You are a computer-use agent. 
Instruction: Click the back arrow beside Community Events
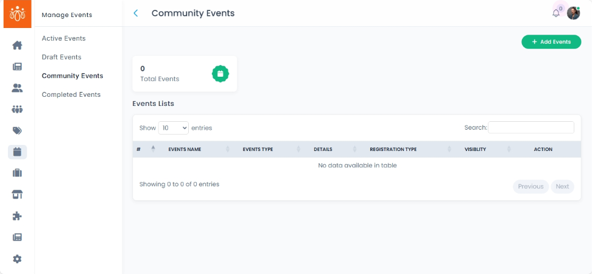(136, 13)
